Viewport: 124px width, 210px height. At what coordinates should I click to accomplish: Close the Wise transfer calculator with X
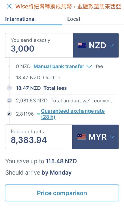click(9, 6)
